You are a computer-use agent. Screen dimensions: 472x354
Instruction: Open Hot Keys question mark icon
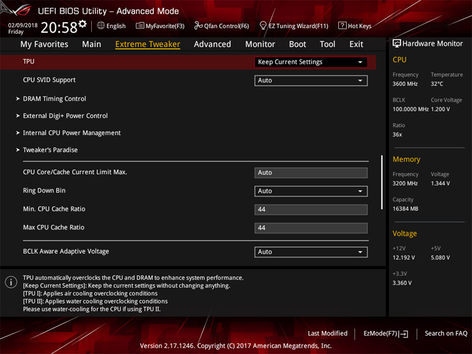(342, 26)
